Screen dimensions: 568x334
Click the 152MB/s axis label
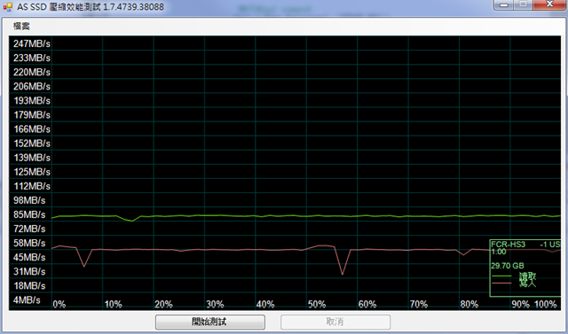pos(32,144)
